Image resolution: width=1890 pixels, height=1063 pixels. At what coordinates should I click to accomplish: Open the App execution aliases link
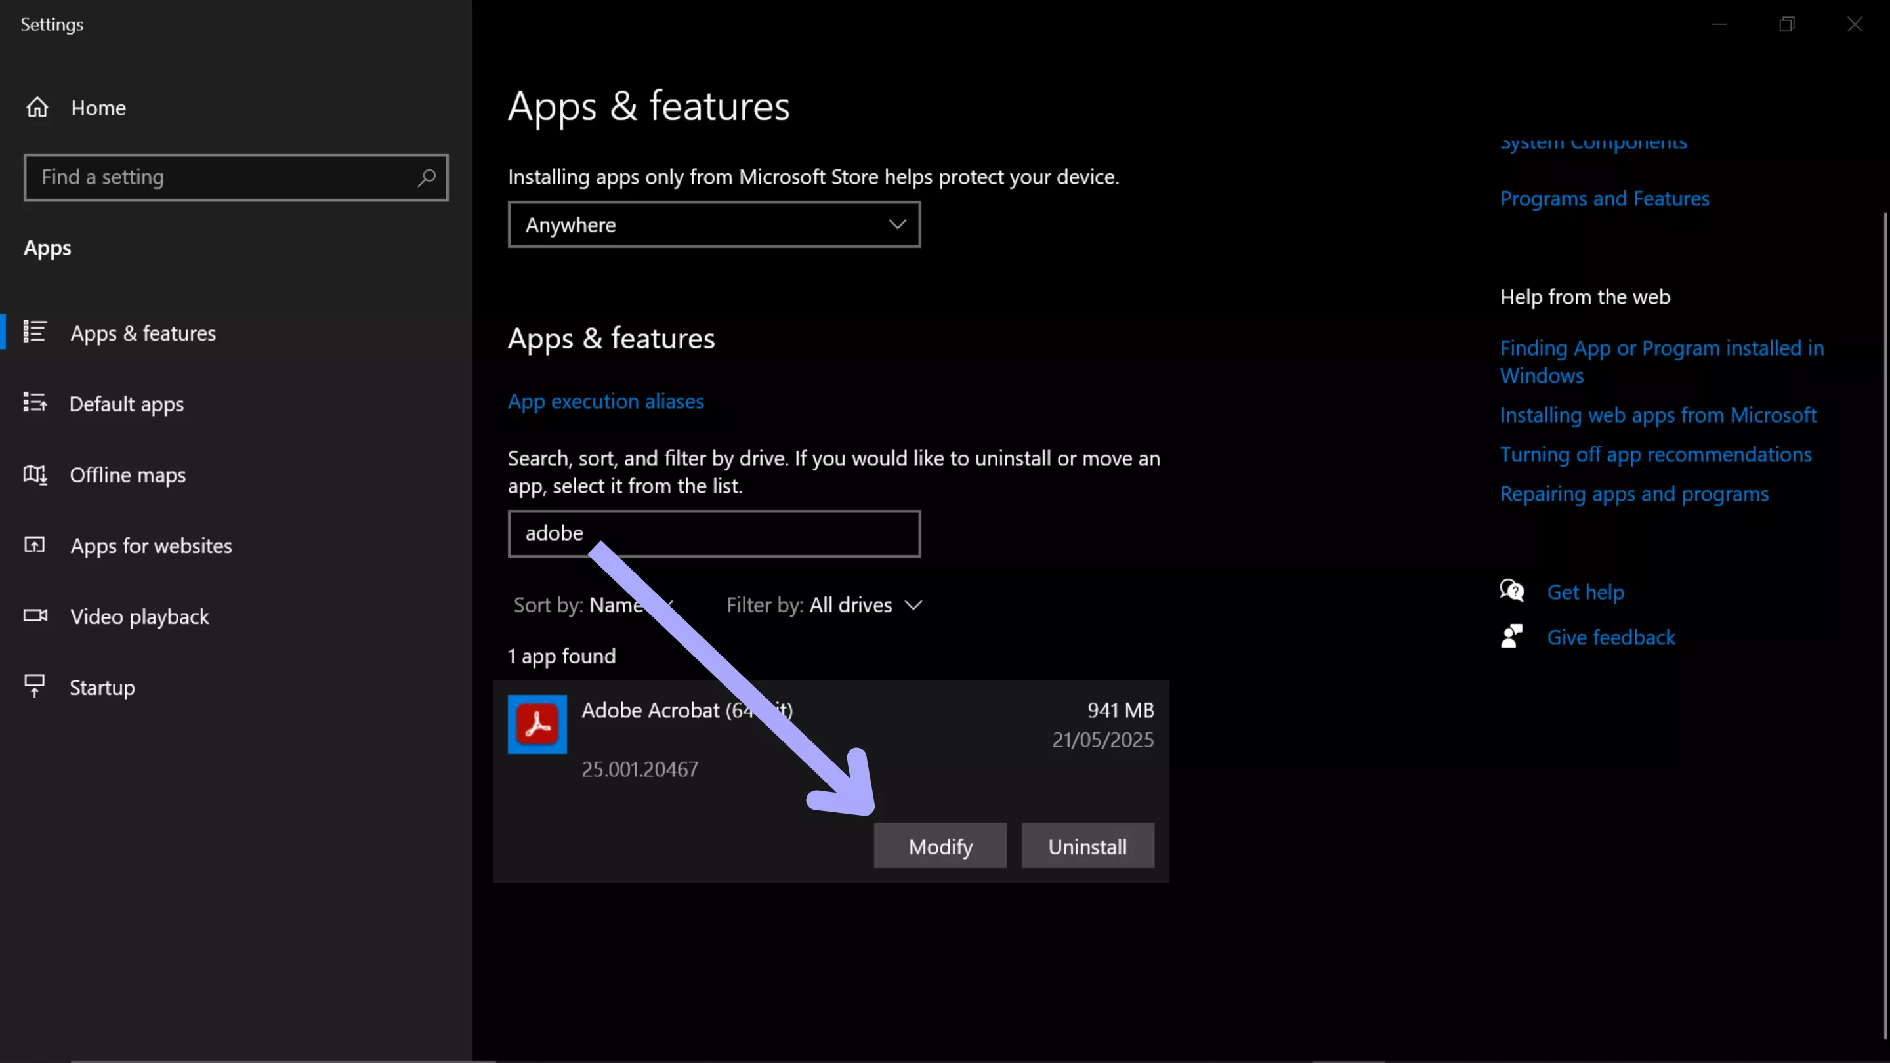[x=605, y=402]
